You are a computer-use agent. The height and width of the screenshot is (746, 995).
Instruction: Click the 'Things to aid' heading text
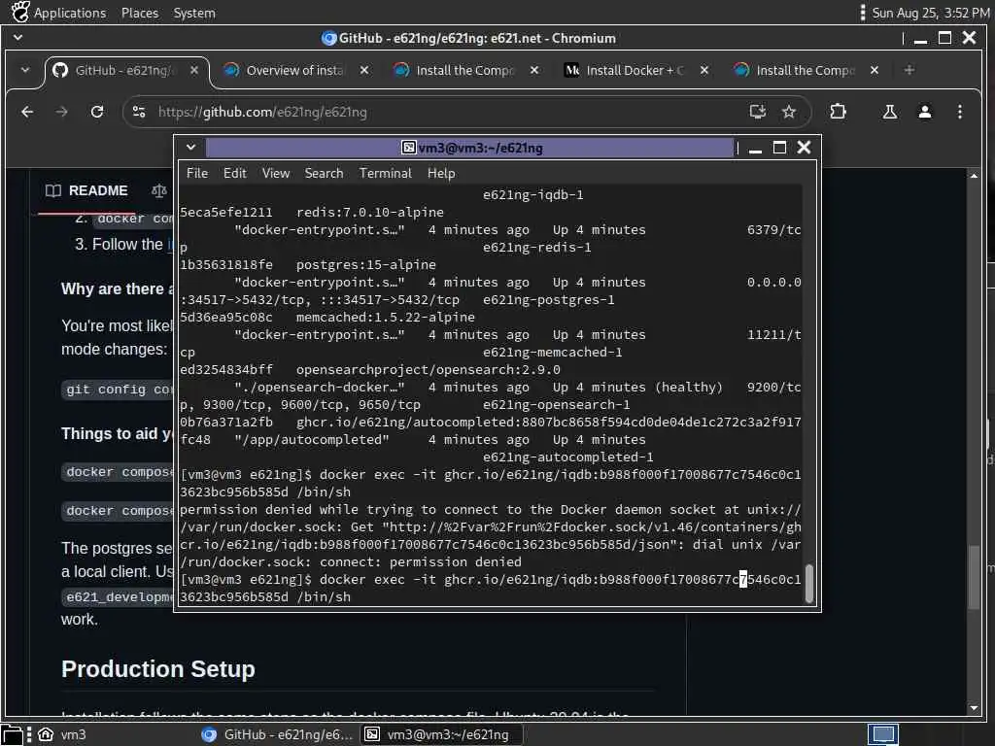click(x=117, y=434)
